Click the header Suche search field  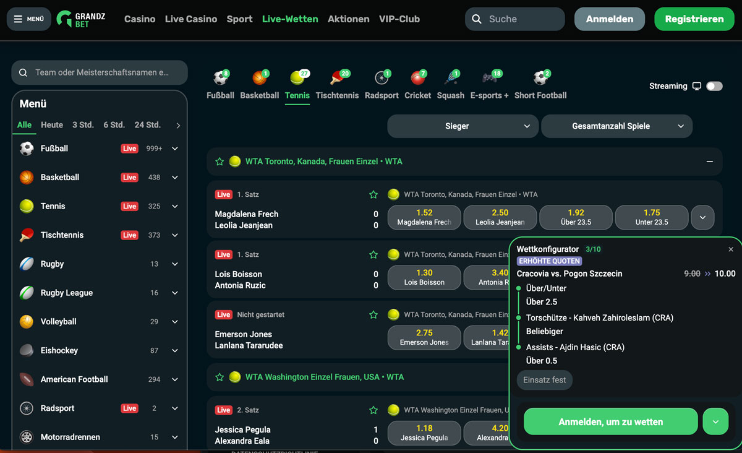click(515, 19)
